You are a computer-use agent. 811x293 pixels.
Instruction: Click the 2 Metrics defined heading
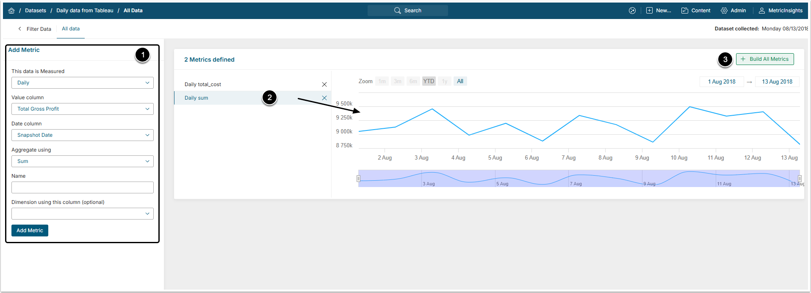coord(209,60)
